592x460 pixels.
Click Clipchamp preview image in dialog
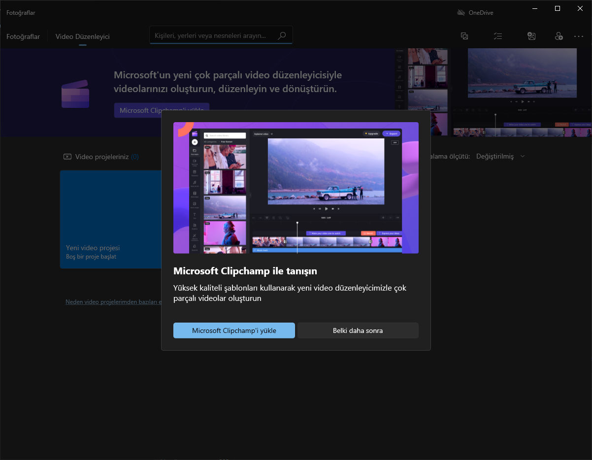[296, 188]
